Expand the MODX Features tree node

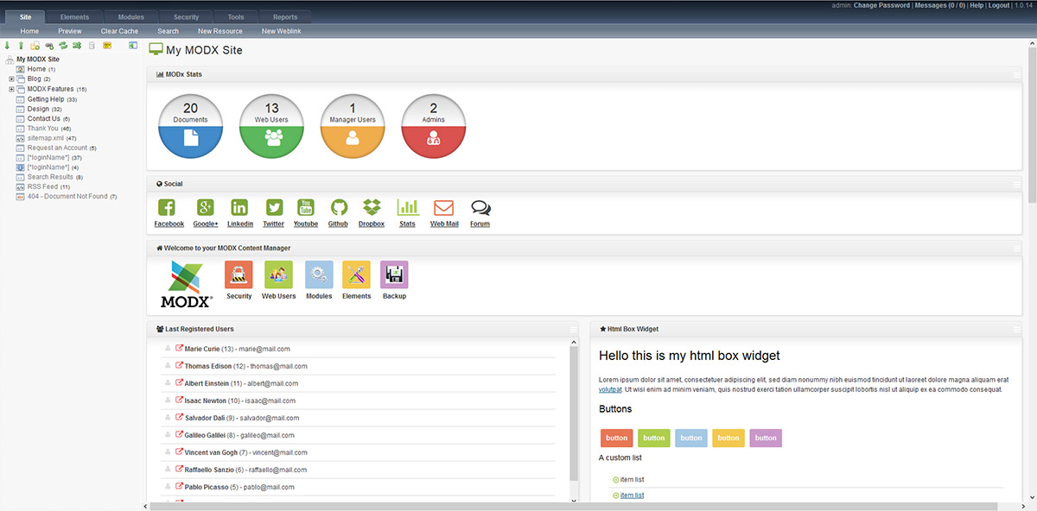click(x=11, y=89)
